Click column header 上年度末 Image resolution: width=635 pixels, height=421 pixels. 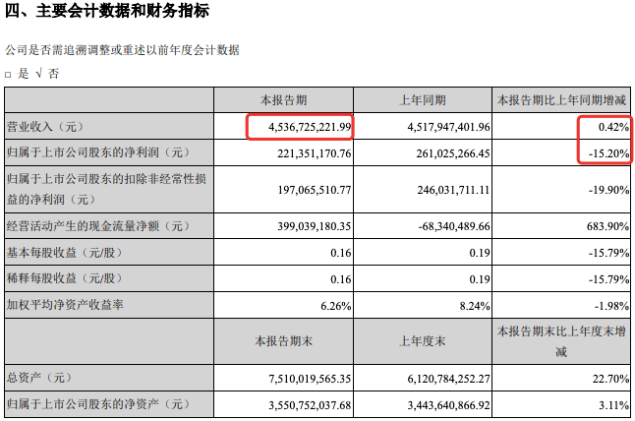point(423,341)
